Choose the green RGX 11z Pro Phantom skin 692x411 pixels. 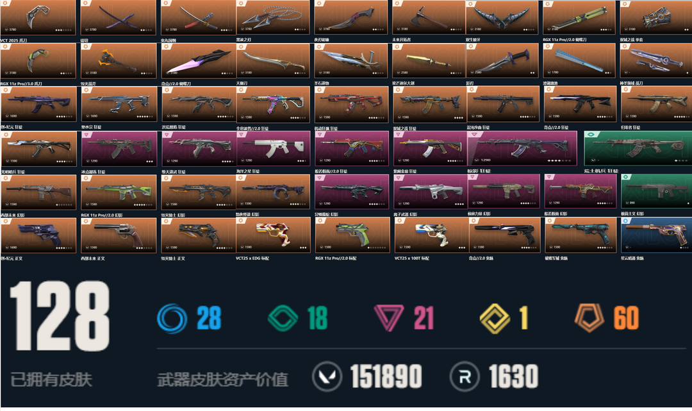119,192
